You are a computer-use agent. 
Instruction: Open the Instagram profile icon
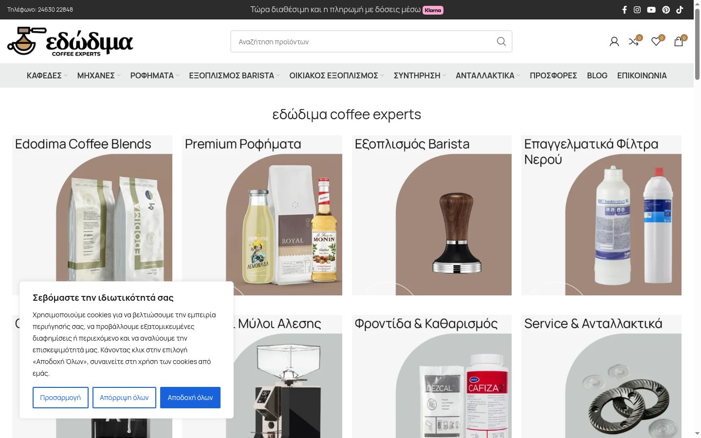(637, 10)
